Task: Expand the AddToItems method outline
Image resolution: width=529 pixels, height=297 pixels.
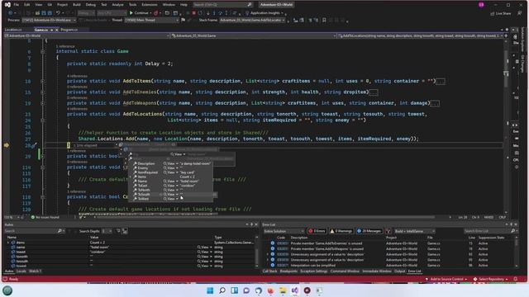Action: coord(42,81)
